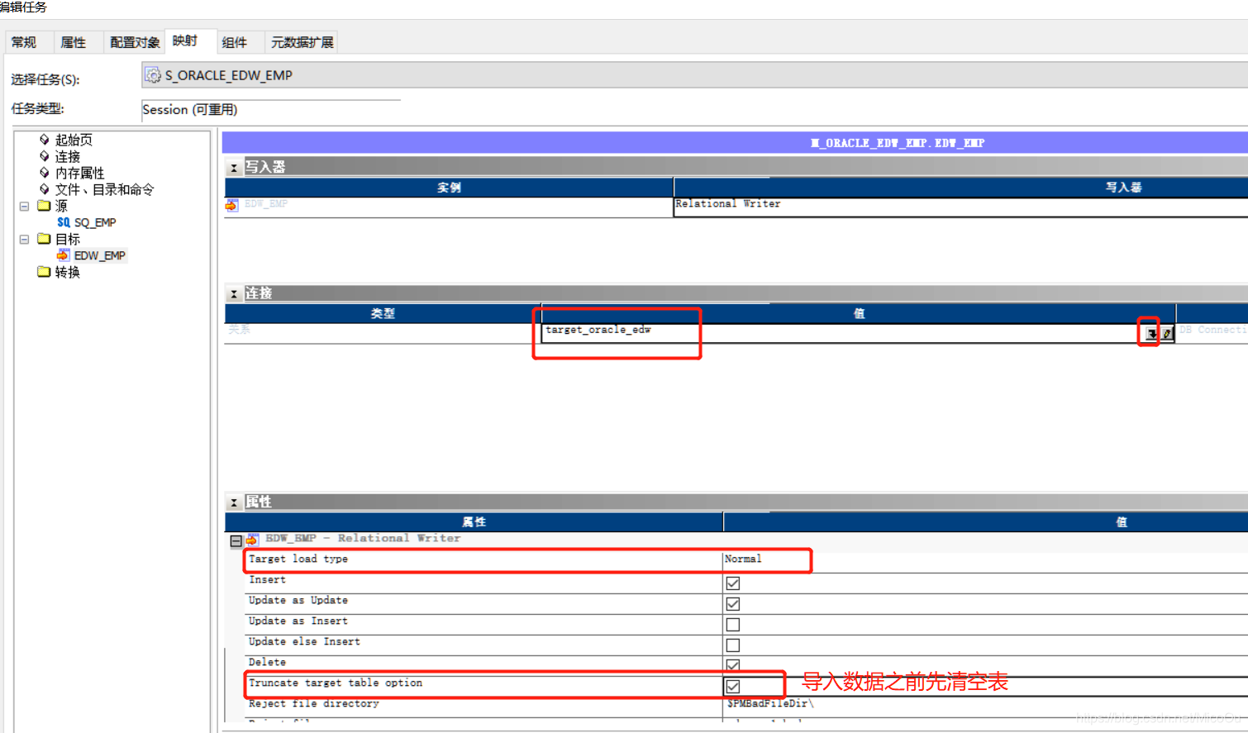Select 连接 in the navigation tree

pyautogui.click(x=68, y=156)
